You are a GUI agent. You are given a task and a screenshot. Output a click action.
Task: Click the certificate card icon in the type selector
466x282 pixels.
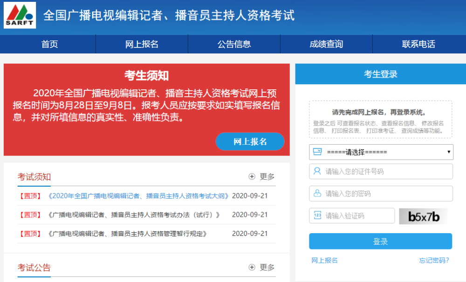pyautogui.click(x=318, y=152)
